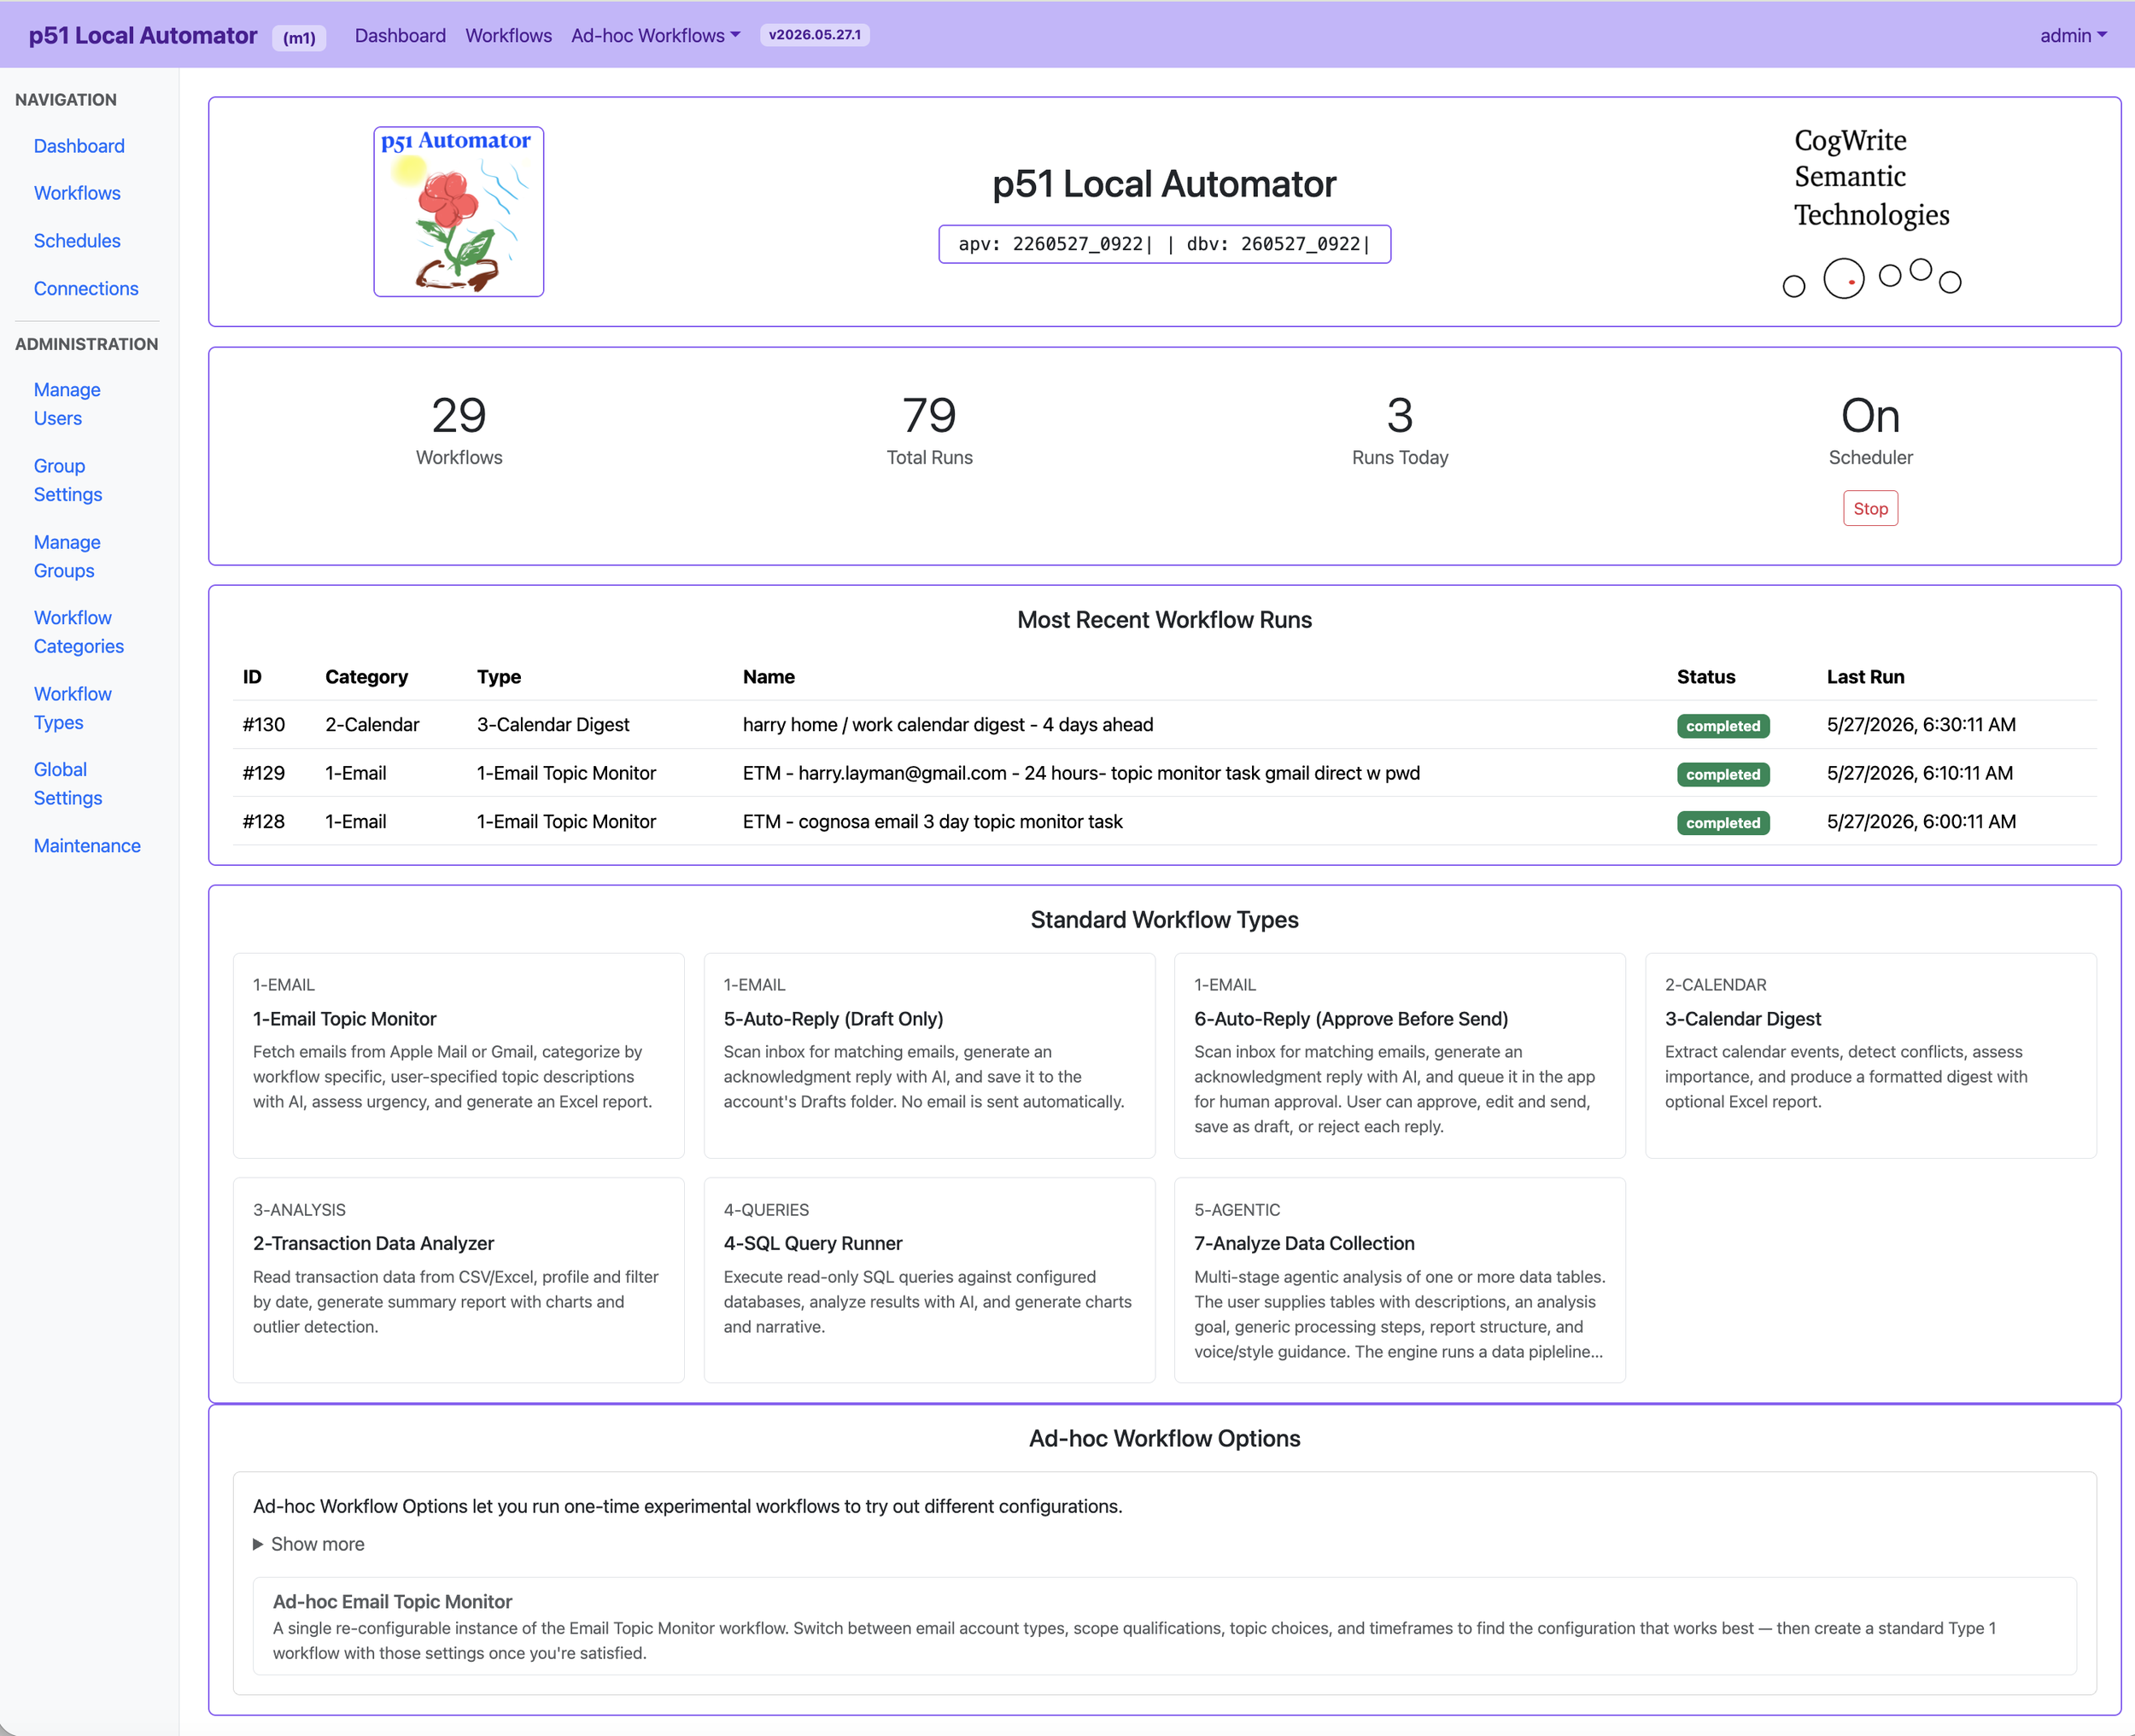The height and width of the screenshot is (1736, 2135).
Task: Click the harry.layman@gmail.com topic monitor run name
Action: [1081, 773]
